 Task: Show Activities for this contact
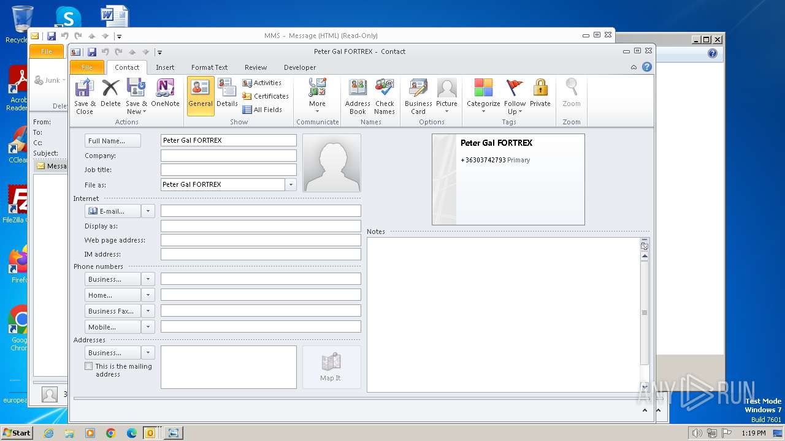click(262, 83)
